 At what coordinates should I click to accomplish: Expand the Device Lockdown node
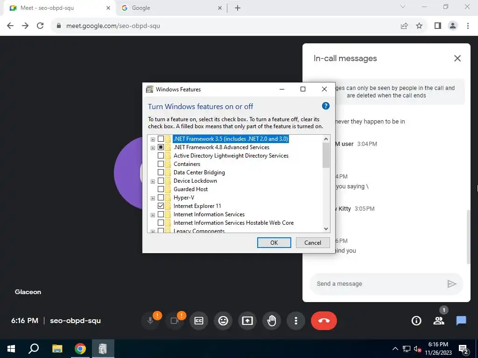coord(153,181)
